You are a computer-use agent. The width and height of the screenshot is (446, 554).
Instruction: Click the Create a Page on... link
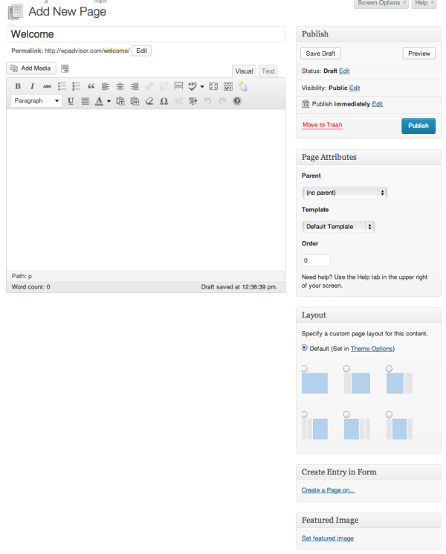pyautogui.click(x=328, y=490)
